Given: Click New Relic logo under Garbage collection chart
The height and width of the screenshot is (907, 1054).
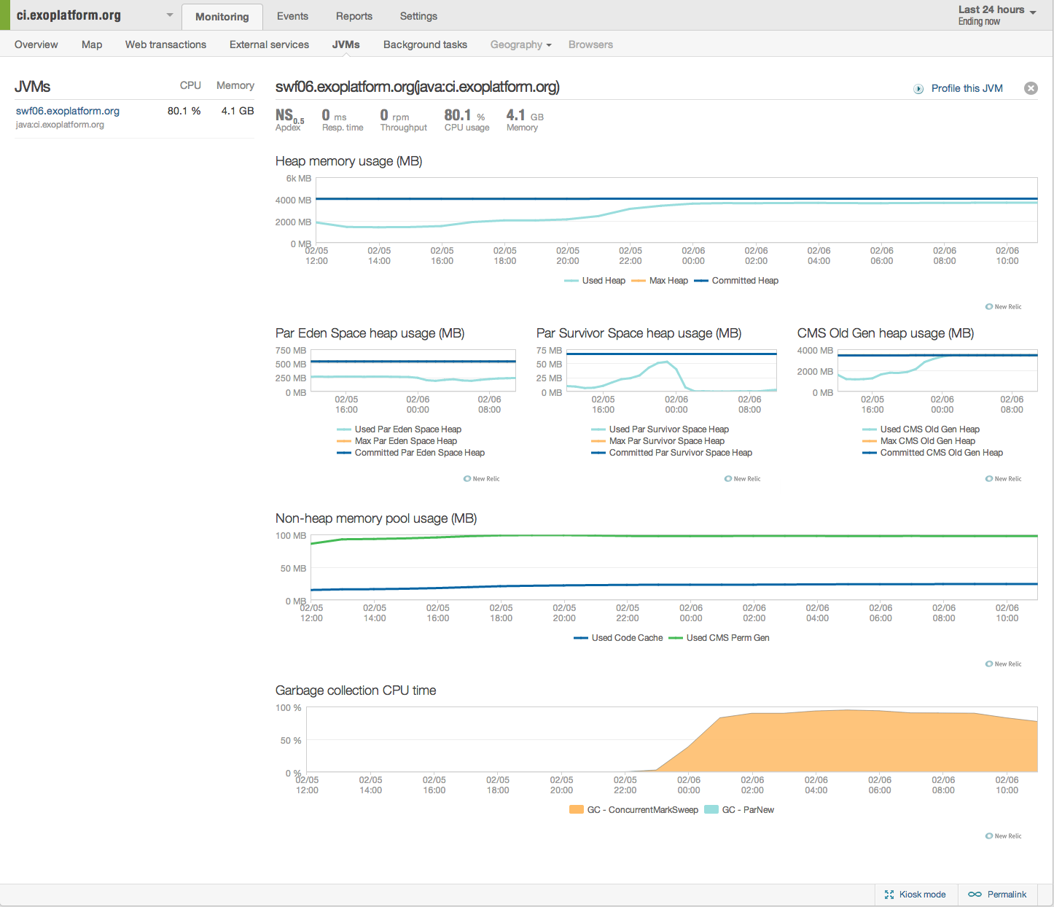Looking at the screenshot, I should tap(1004, 836).
